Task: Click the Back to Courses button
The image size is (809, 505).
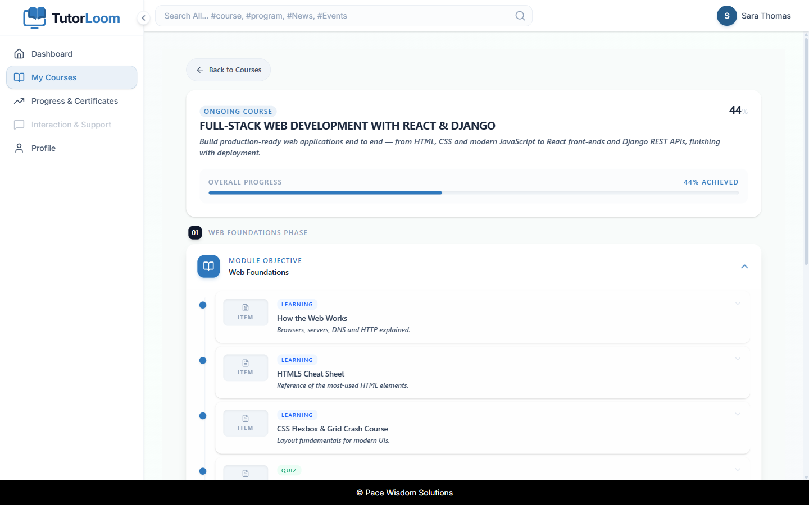Action: [x=228, y=70]
